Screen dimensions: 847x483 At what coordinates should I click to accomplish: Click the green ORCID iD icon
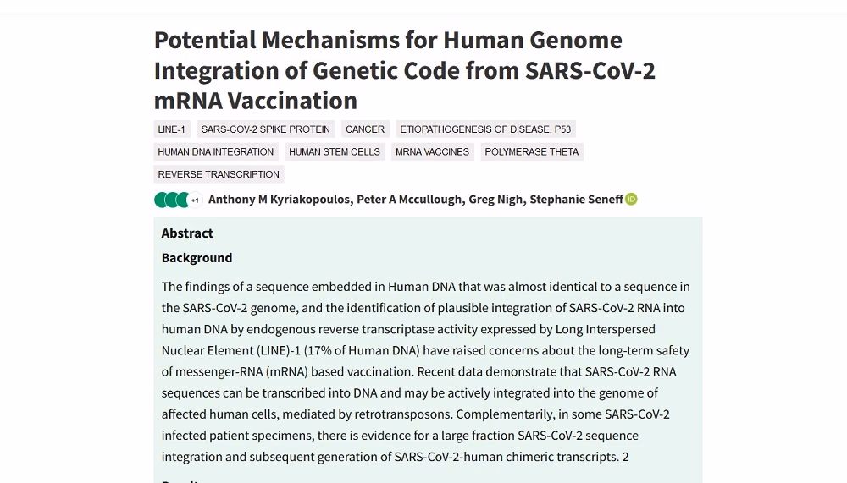(x=631, y=199)
